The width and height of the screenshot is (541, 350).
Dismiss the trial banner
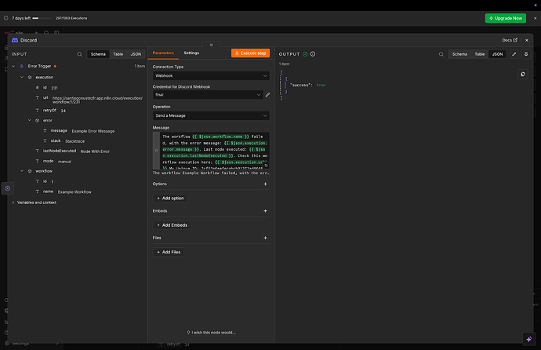coord(536,18)
